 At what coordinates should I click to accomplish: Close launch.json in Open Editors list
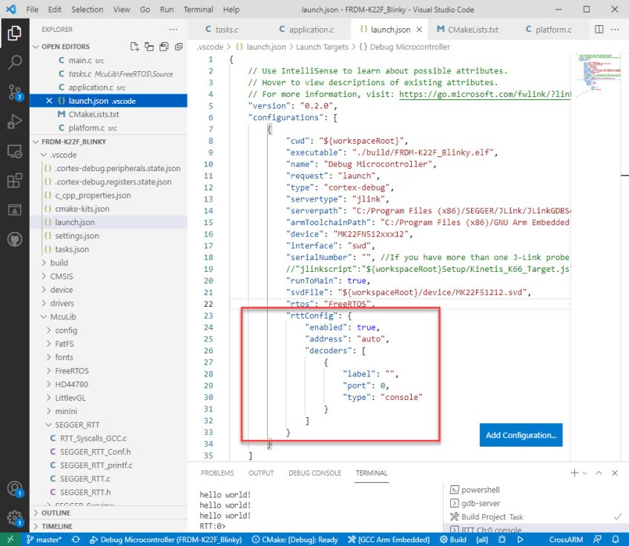(50, 101)
